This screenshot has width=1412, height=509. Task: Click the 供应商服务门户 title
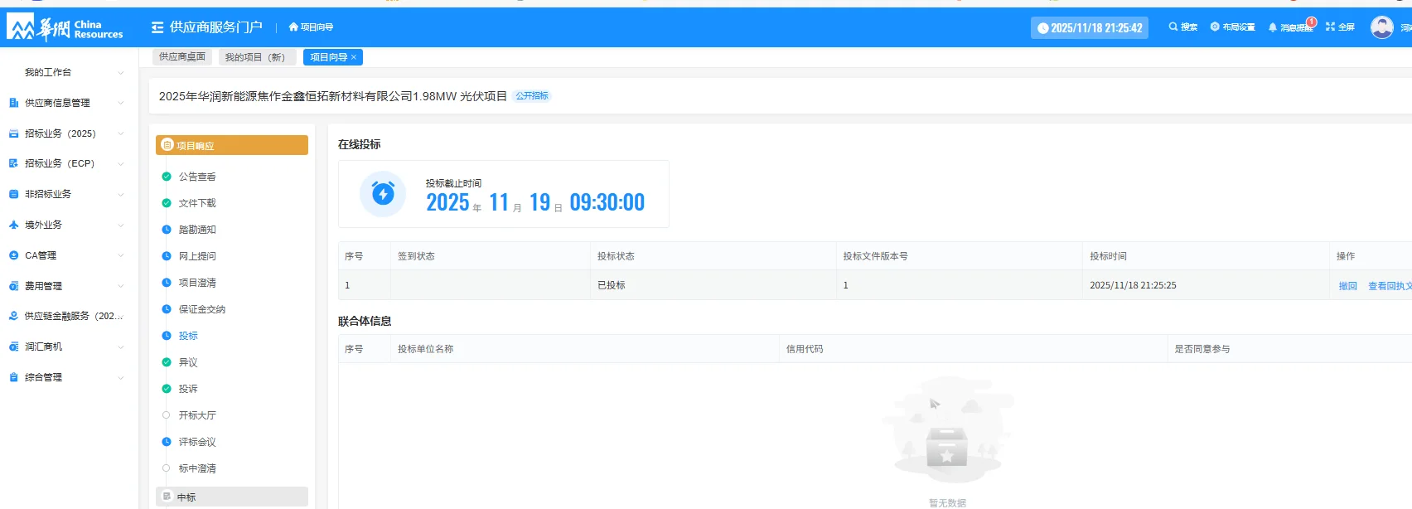[x=216, y=27]
